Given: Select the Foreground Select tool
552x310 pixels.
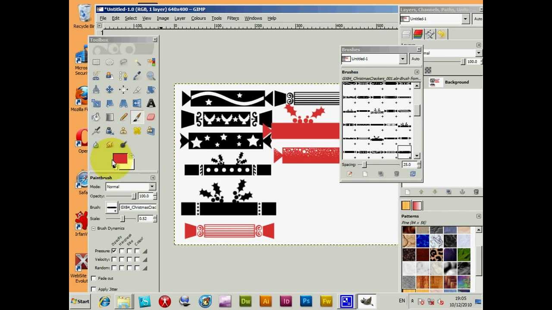Looking at the screenshot, I should (x=110, y=76).
